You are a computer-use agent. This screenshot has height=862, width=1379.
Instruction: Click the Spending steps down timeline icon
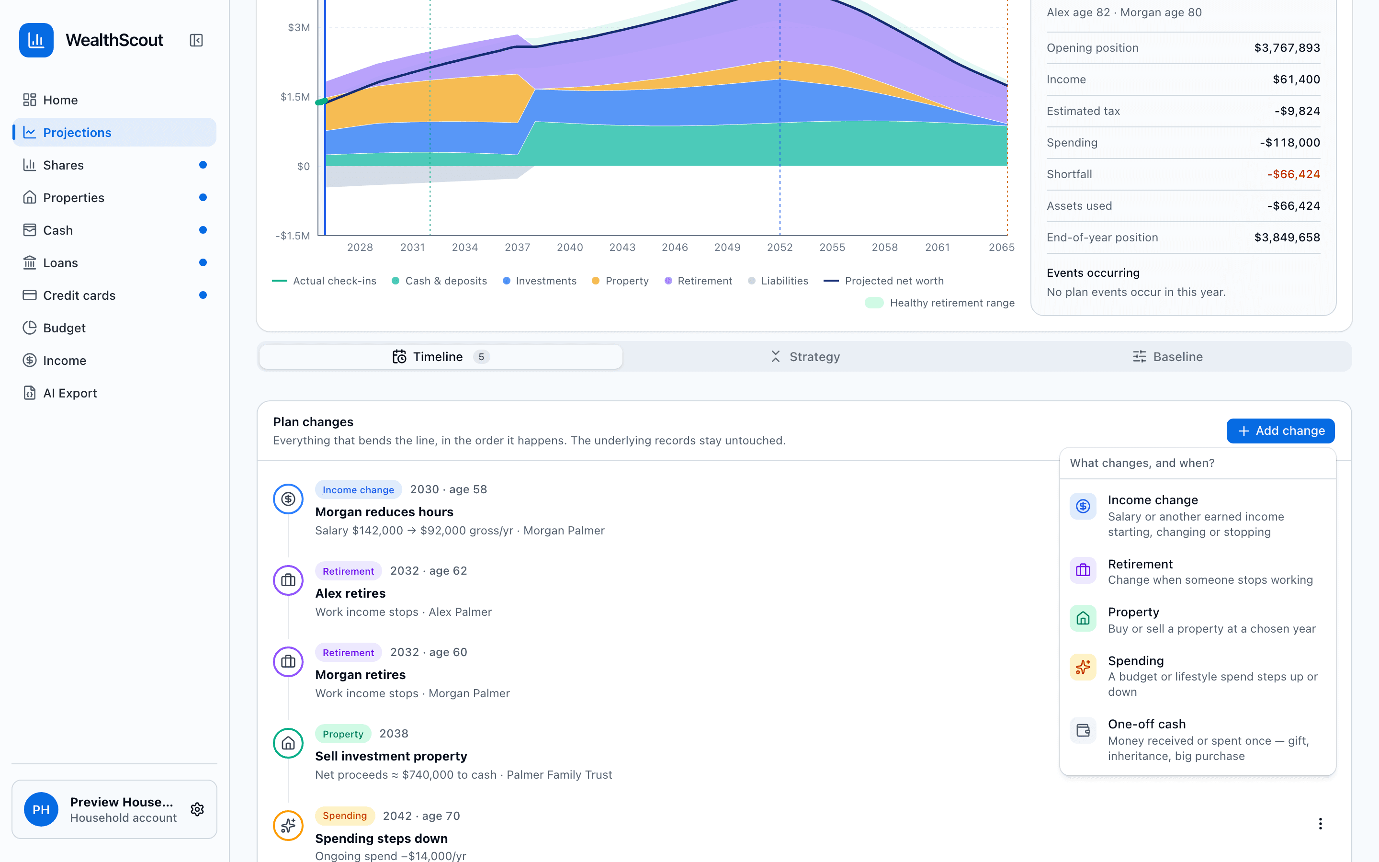(x=288, y=826)
